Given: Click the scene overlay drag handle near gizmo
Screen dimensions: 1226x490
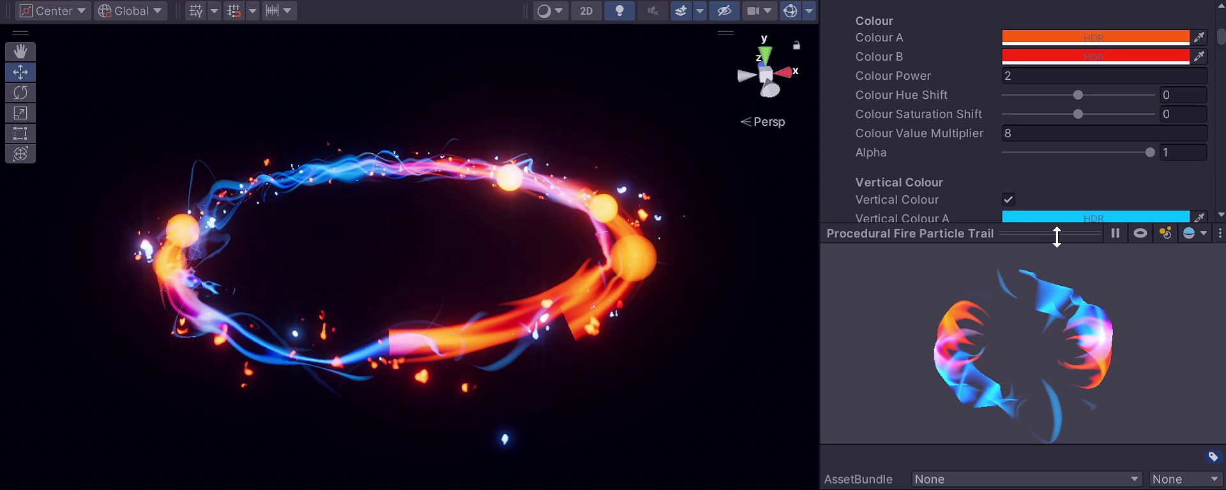Looking at the screenshot, I should click(725, 33).
